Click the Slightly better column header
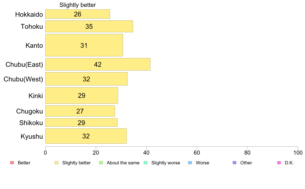 pos(78,5)
